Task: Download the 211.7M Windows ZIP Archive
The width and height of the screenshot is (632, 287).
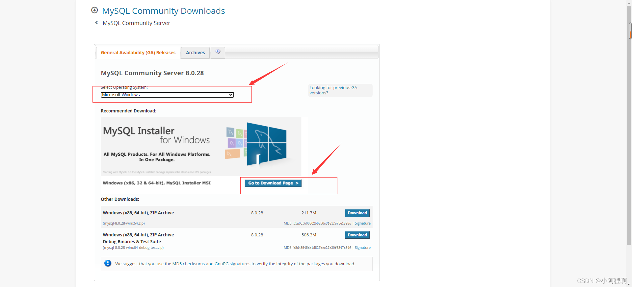Action: [357, 213]
